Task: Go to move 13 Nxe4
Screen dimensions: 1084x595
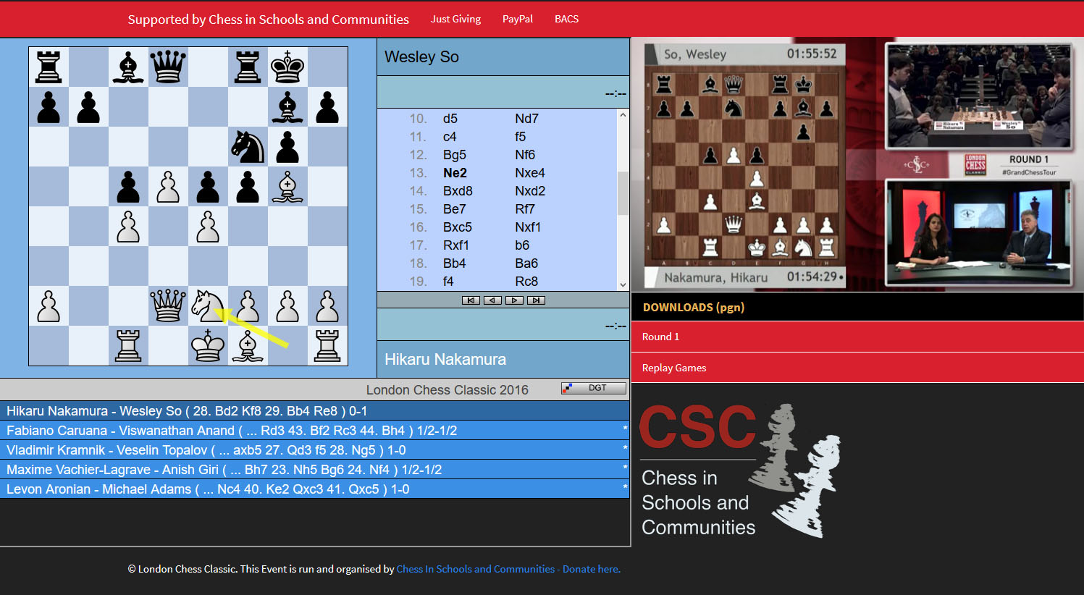Action: [530, 173]
